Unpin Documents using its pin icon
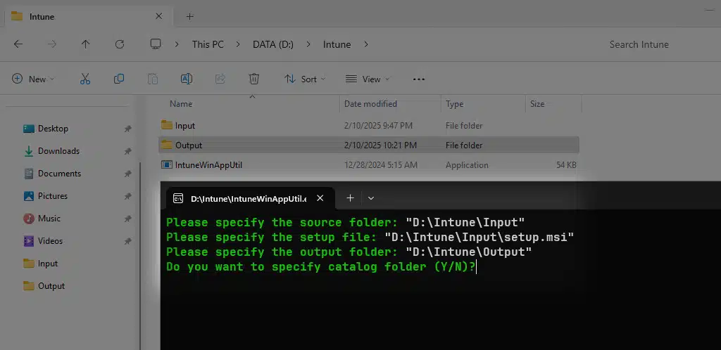Viewport: 721px width, 350px height. coord(128,174)
